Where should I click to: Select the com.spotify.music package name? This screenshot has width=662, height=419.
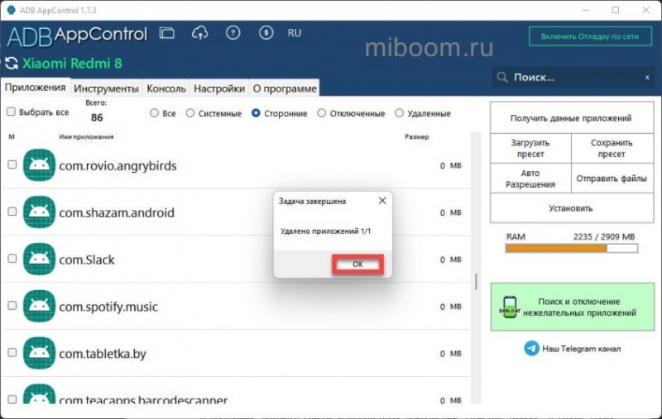click(108, 307)
